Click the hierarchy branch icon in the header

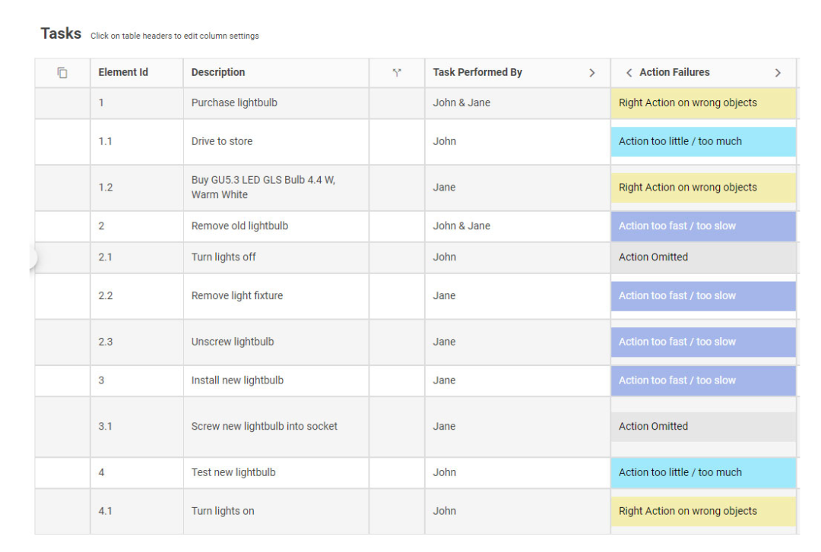point(397,73)
